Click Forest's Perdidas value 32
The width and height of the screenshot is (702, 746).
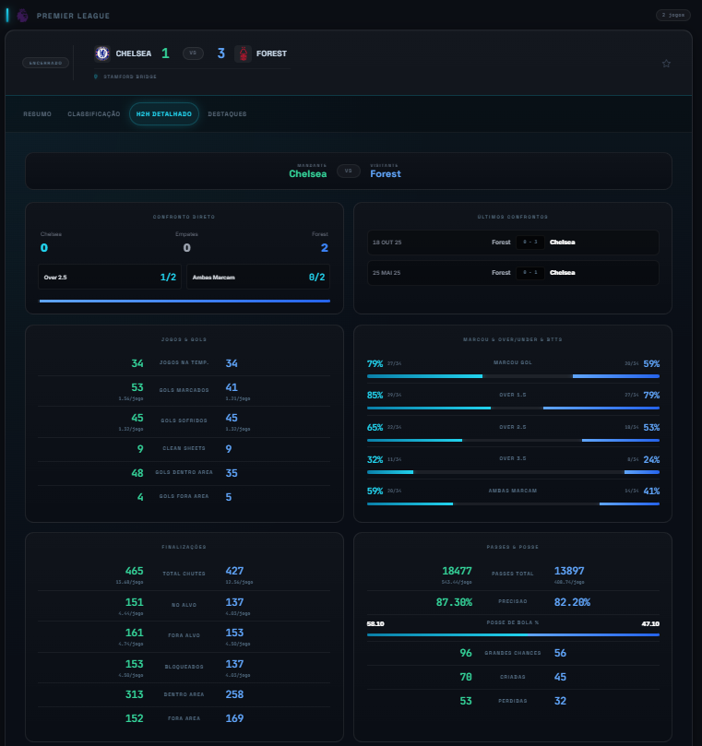pyautogui.click(x=560, y=701)
